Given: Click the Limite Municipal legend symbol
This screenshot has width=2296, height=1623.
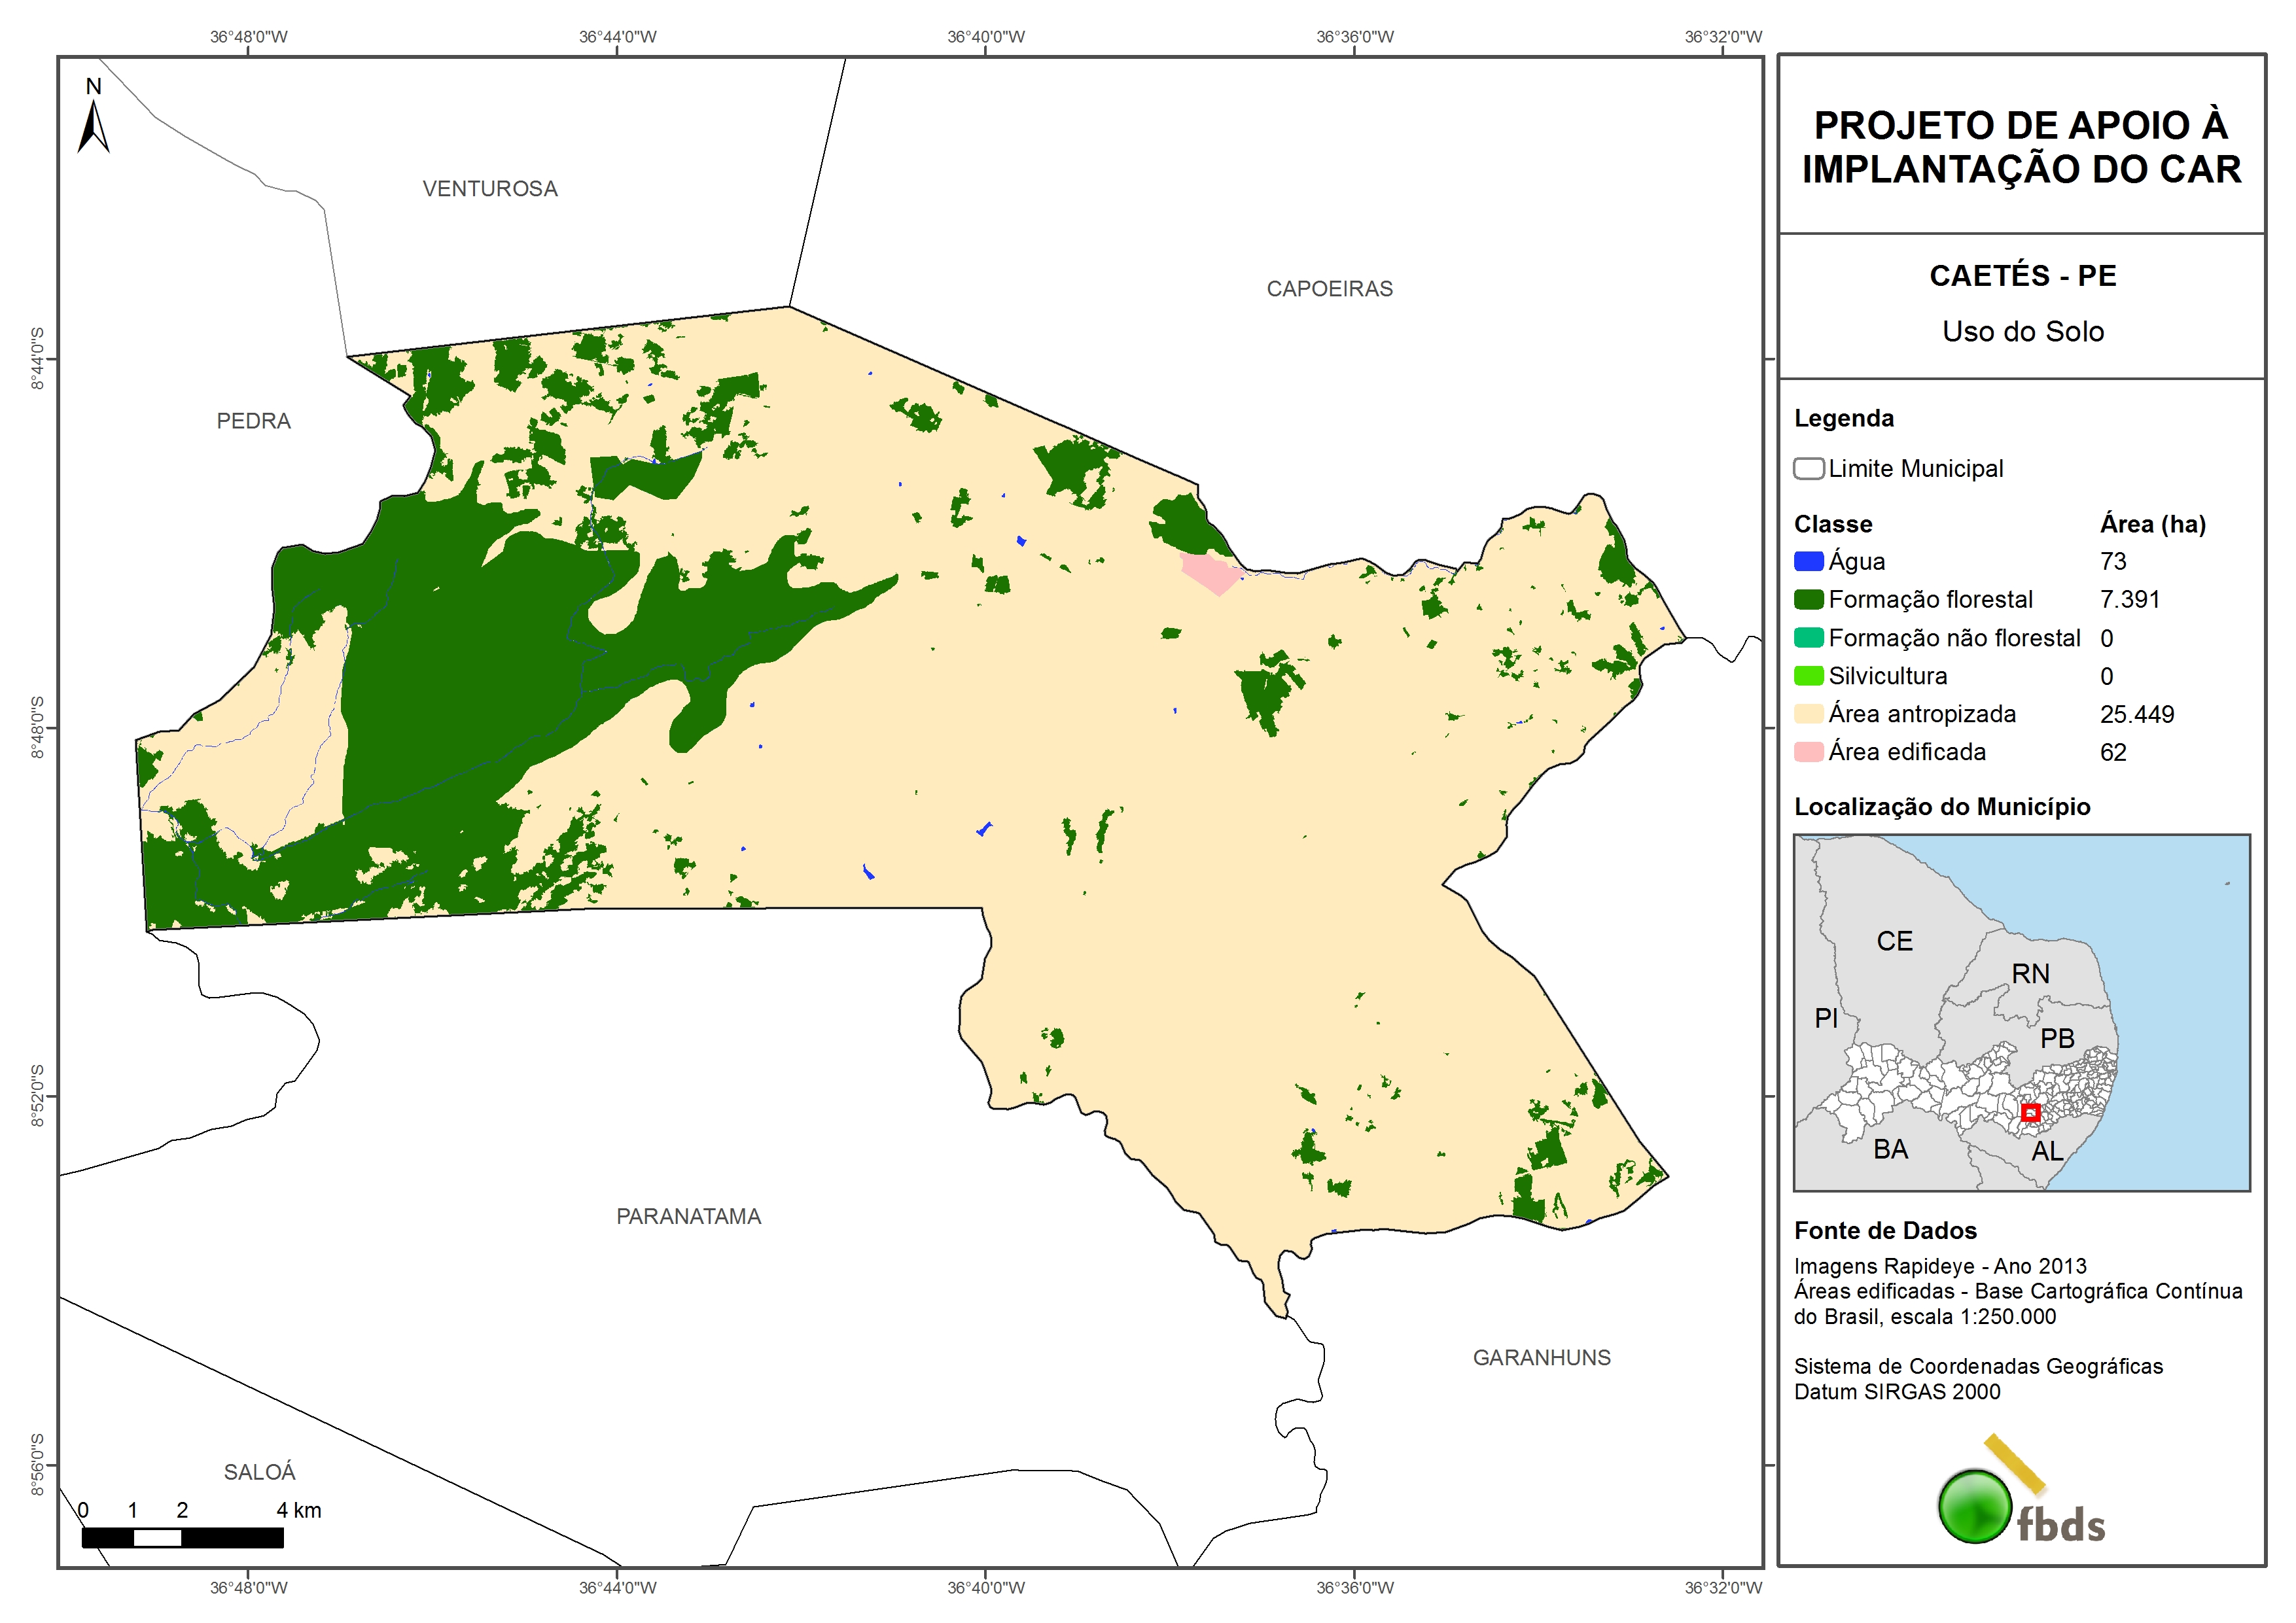Looking at the screenshot, I should (1808, 468).
